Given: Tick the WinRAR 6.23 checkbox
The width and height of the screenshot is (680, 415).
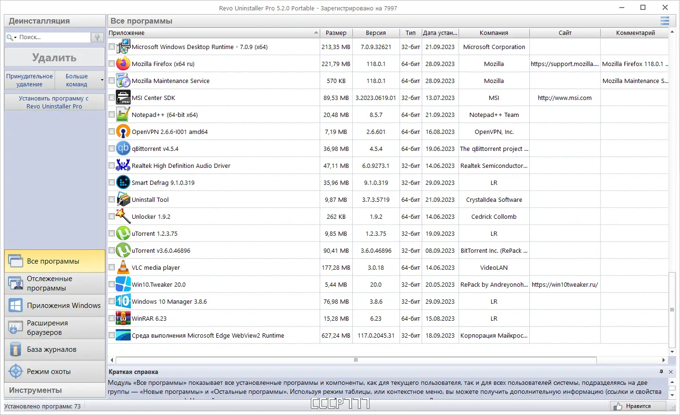Looking at the screenshot, I should tap(111, 318).
